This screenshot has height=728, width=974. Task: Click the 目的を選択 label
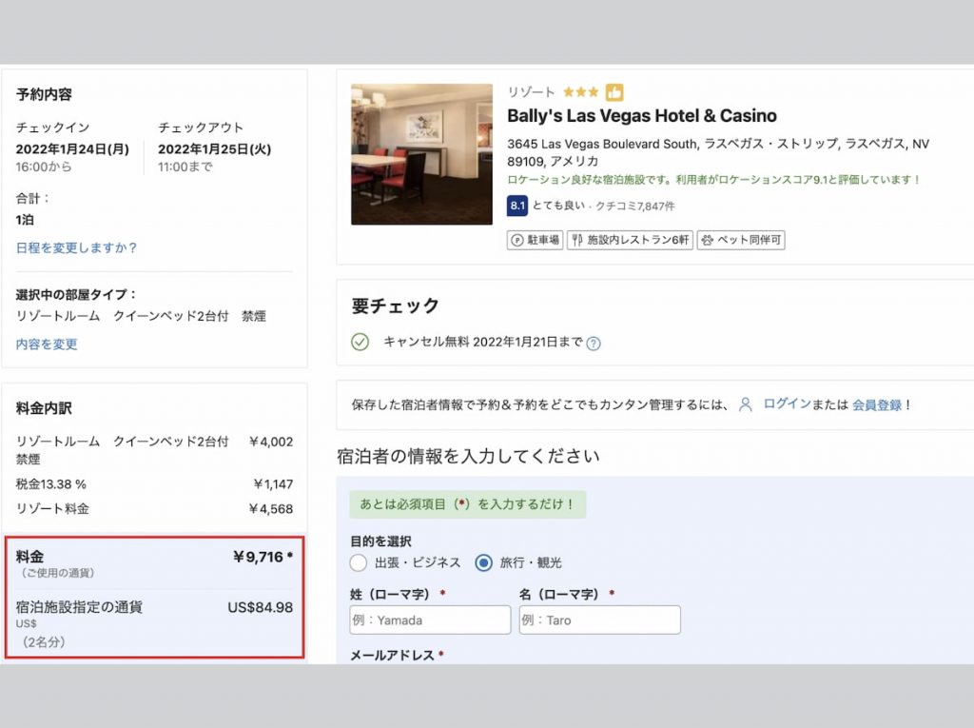pyautogui.click(x=380, y=541)
